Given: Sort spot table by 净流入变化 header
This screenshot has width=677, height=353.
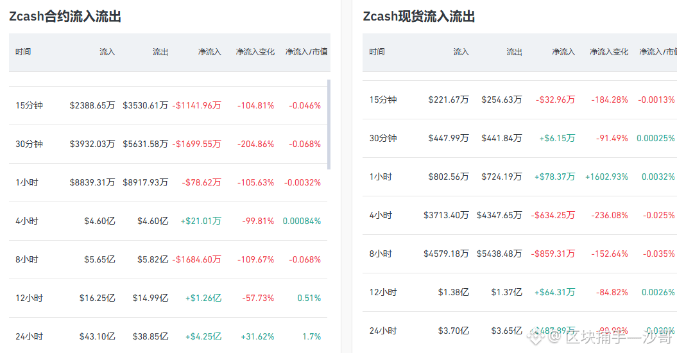Looking at the screenshot, I should point(609,52).
